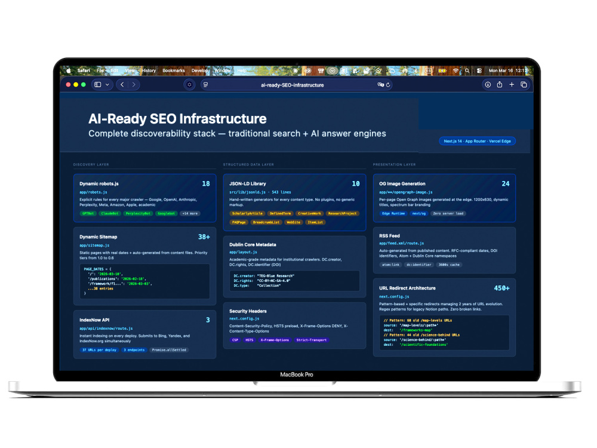Open a new tab with plus icon

click(512, 85)
